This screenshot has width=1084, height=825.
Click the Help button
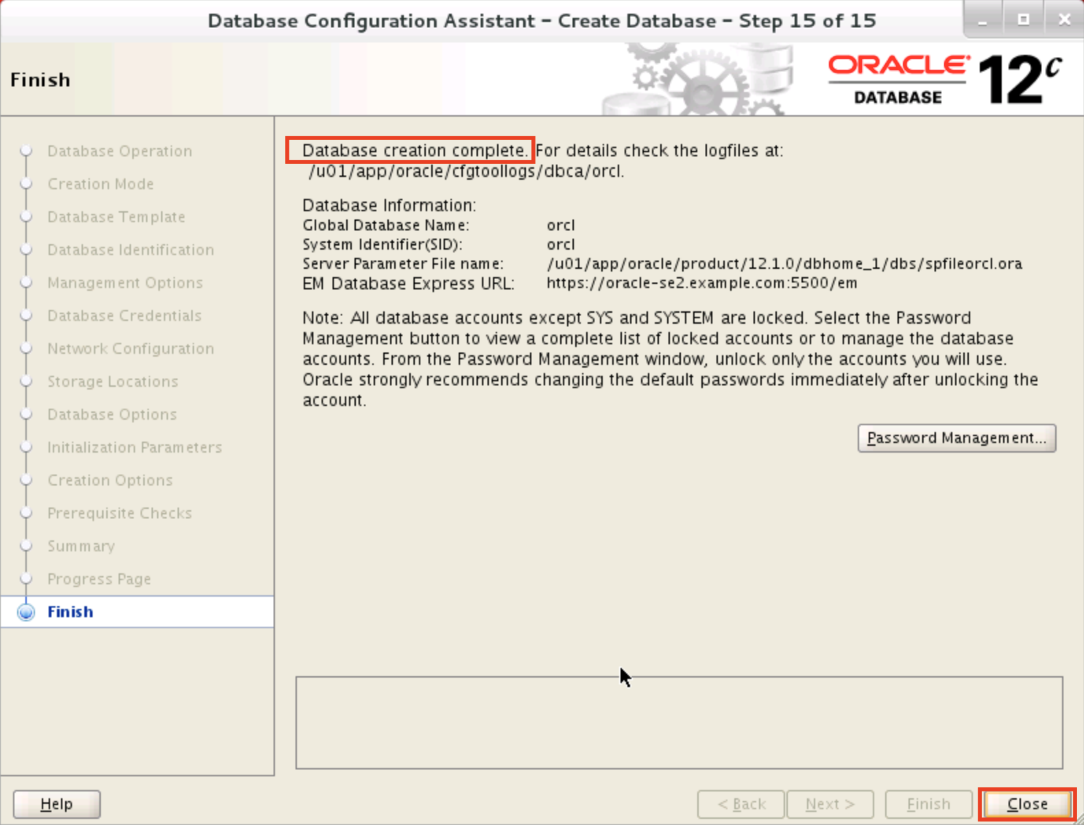pos(56,804)
